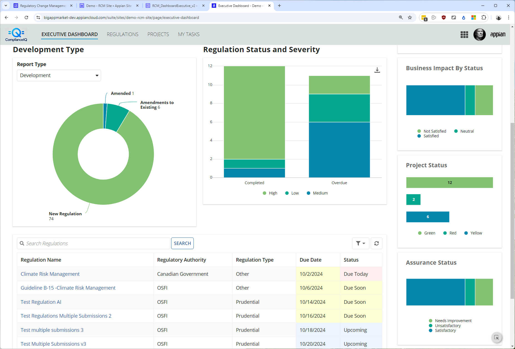Viewport: 515px width, 349px height.
Task: Toggle the High series legend item
Action: click(x=270, y=193)
